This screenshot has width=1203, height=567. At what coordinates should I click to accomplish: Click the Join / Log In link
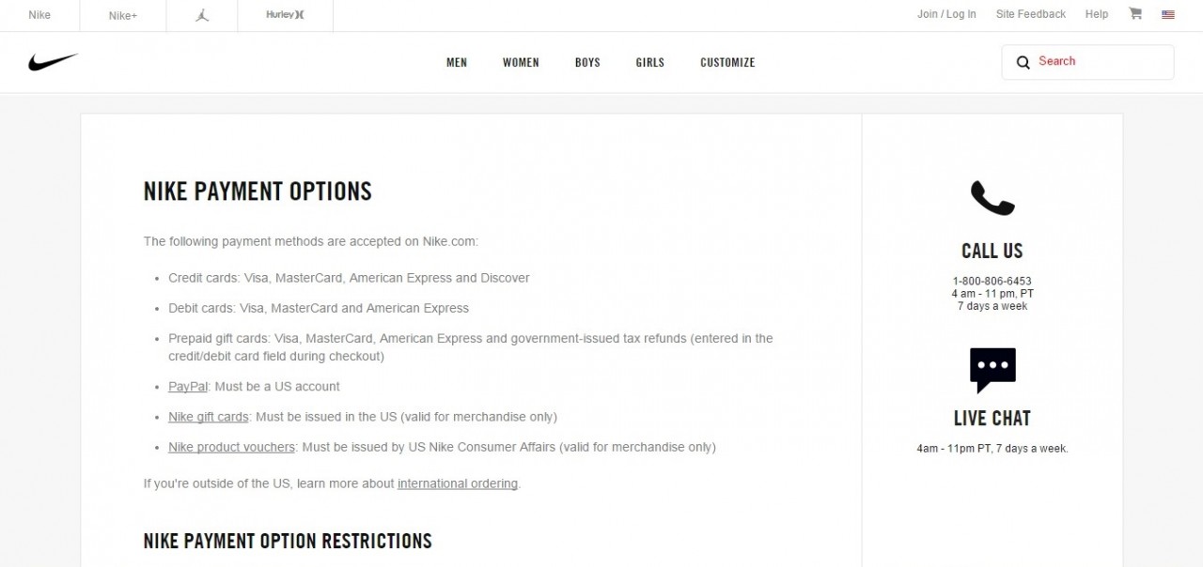[946, 14]
